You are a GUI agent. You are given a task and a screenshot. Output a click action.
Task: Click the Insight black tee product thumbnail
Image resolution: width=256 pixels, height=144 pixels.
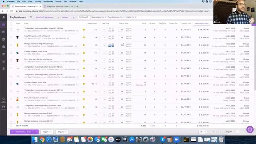(18, 37)
